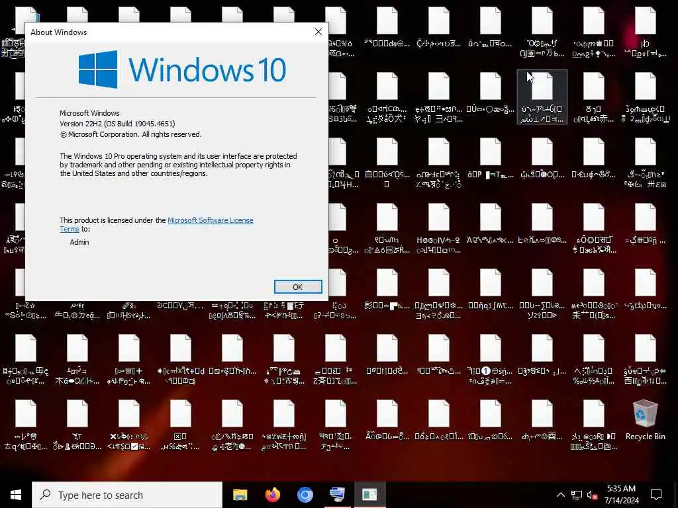Screen dimensions: 678x508
Task: Select the search magnifier icon in taskbar
Action: [46, 495]
